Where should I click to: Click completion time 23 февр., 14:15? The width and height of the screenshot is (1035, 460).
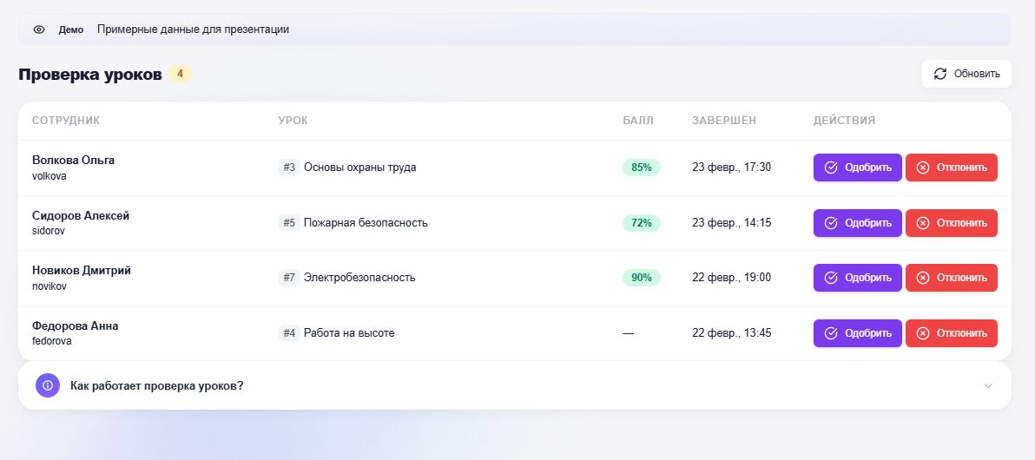(x=731, y=223)
